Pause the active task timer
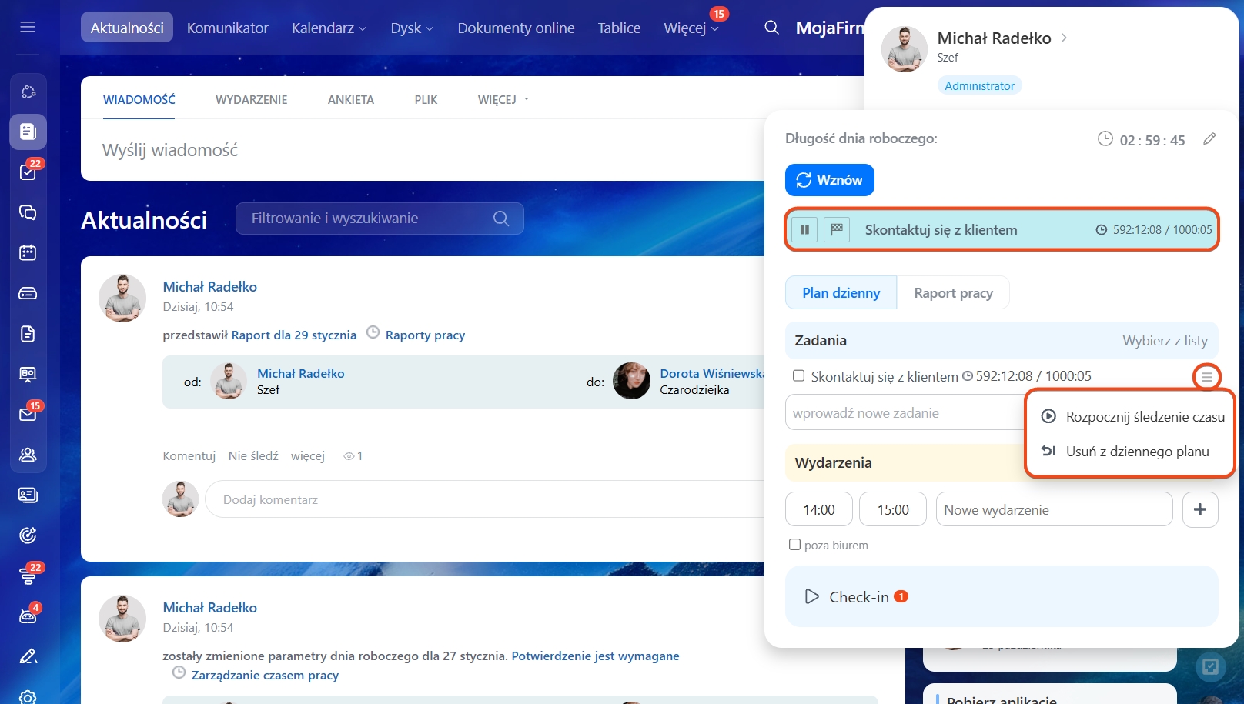The image size is (1244, 704). pos(804,229)
